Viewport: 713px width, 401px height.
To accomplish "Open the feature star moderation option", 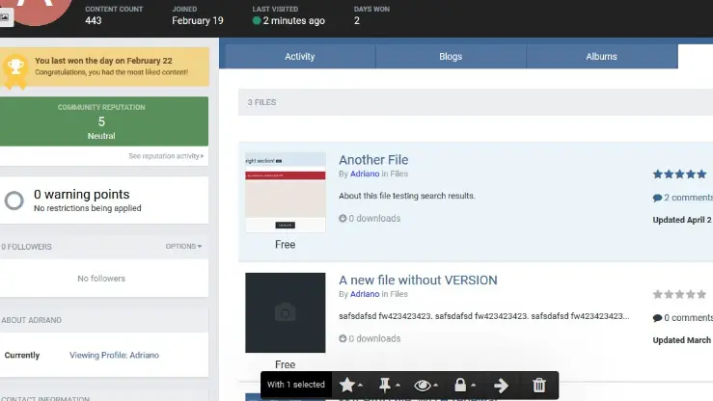I will coord(349,385).
